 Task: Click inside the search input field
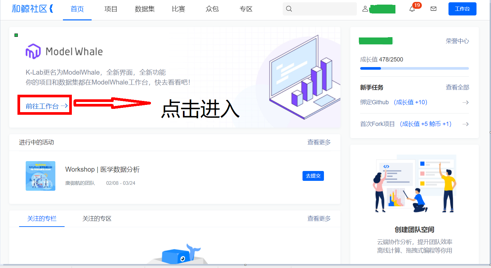click(x=320, y=9)
